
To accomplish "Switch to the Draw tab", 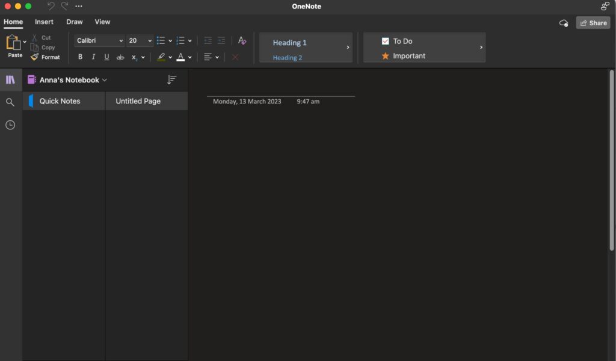I will [x=74, y=22].
